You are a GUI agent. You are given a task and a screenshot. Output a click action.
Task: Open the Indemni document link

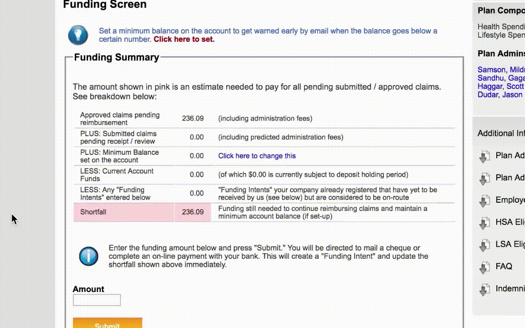(510, 288)
